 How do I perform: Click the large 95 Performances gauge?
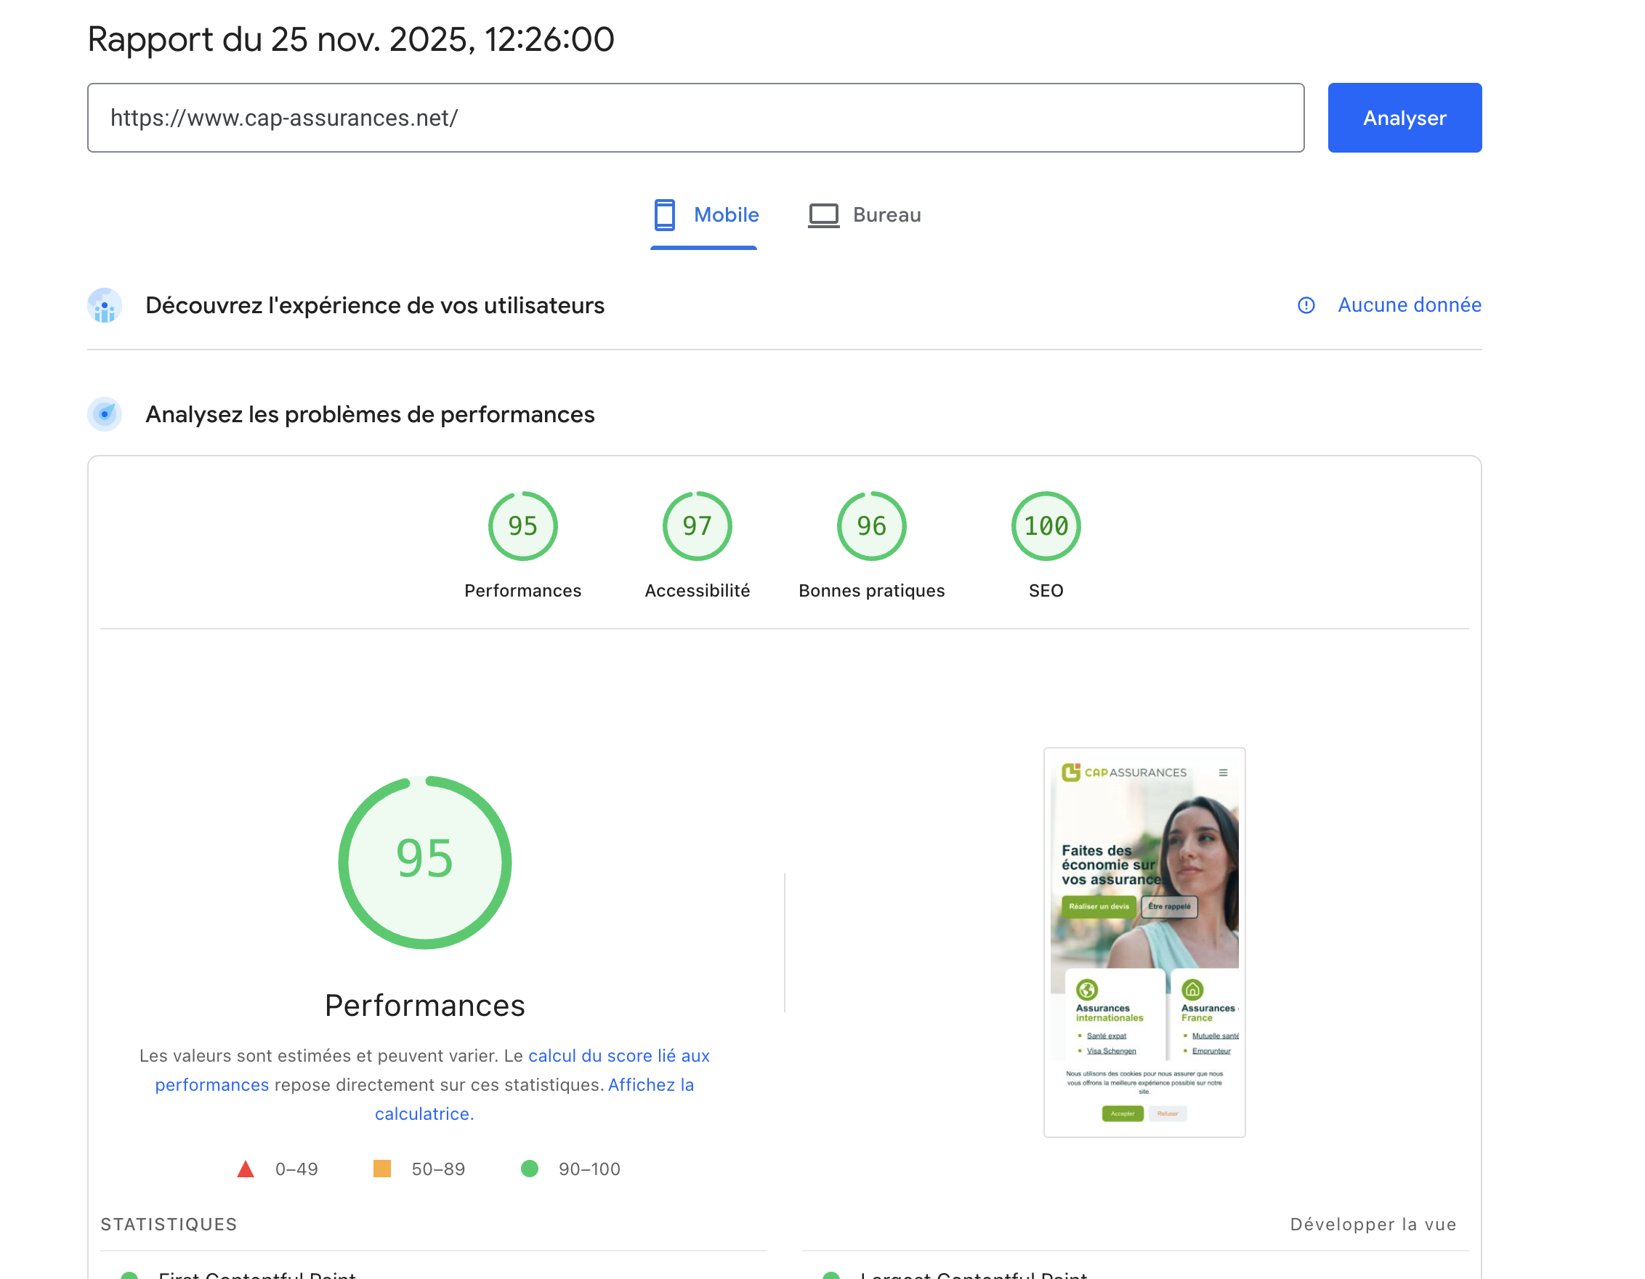425,862
